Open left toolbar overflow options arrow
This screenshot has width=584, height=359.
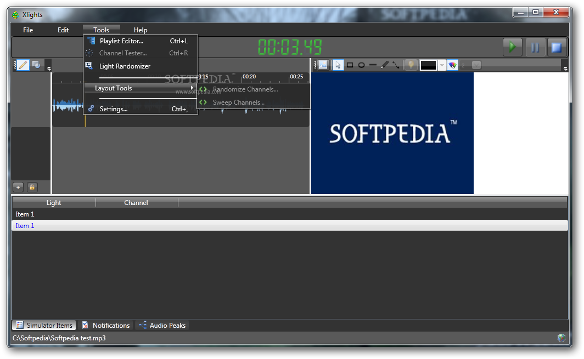click(49, 69)
